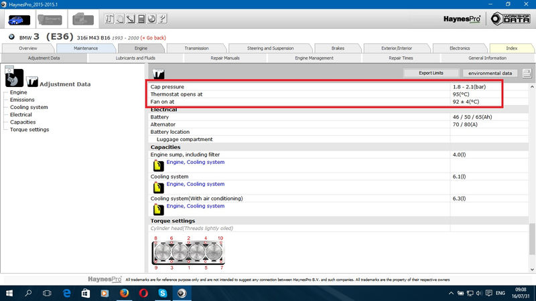The height and width of the screenshot is (301, 536).
Task: Open the Brakes tab
Action: pyautogui.click(x=338, y=48)
